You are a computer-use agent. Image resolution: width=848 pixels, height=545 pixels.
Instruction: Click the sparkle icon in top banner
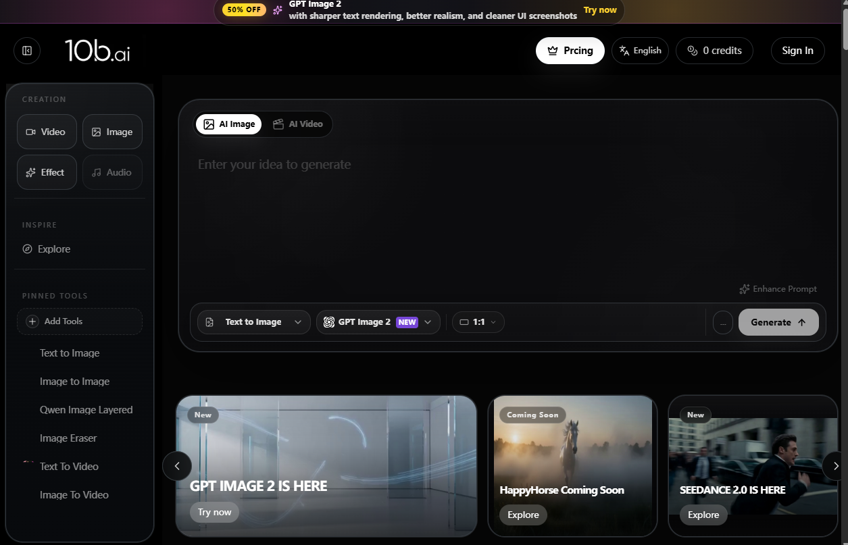278,10
